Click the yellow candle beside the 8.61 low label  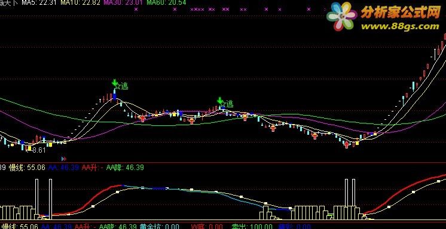[x=29, y=148]
